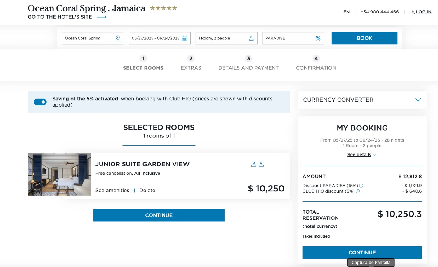Click the info icon next to CLUB H10 discount
Viewport: 438px width, 267px height.
click(x=358, y=191)
